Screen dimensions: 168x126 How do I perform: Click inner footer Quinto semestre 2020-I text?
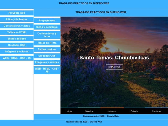pyautogui.click(x=101, y=116)
